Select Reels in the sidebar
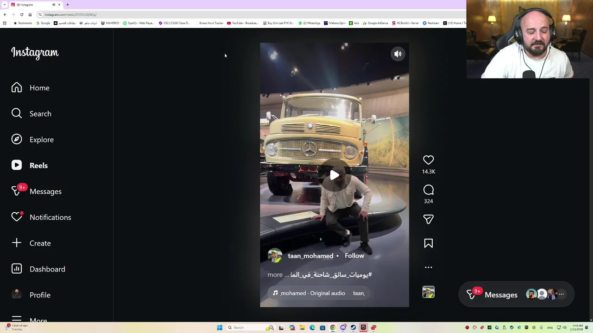The image size is (593, 333). [x=30, y=166]
